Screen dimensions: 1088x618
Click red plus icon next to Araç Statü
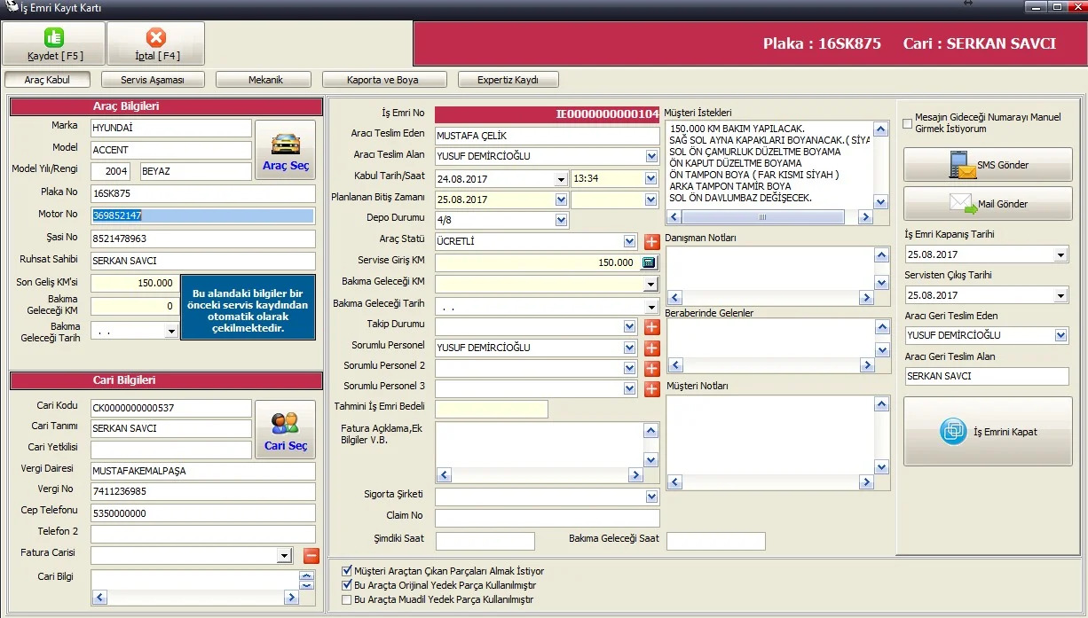(651, 241)
